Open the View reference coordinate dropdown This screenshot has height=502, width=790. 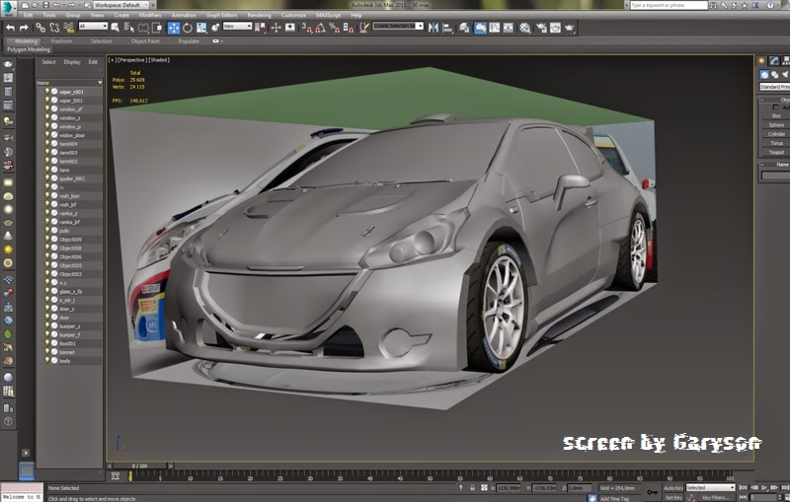[x=239, y=28]
